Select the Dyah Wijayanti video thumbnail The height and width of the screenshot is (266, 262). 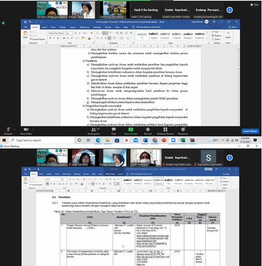coord(146,157)
